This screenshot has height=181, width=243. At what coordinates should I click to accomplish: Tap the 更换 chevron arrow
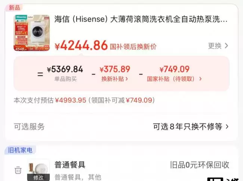point(227,46)
